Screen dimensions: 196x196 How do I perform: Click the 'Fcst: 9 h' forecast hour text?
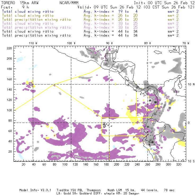(15, 7)
